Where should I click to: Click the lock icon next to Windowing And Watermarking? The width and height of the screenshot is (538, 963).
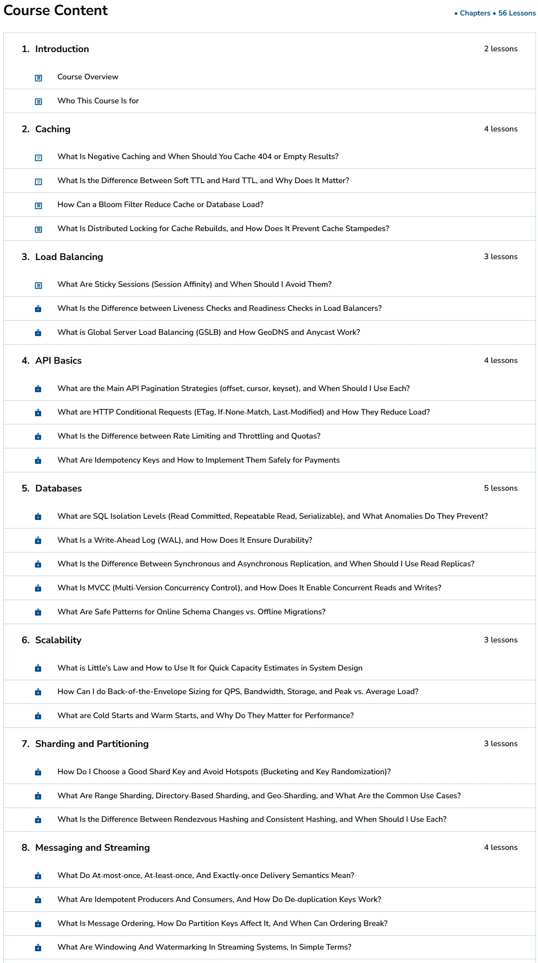tap(38, 948)
